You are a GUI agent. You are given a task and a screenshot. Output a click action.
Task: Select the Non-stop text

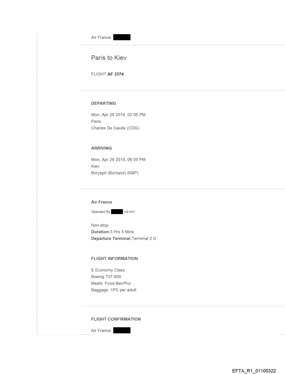coord(99,226)
